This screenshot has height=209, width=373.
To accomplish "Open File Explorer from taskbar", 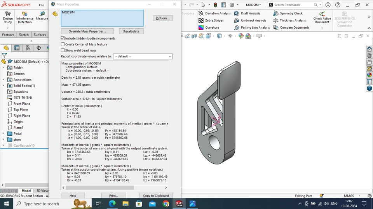I will click(x=125, y=204).
